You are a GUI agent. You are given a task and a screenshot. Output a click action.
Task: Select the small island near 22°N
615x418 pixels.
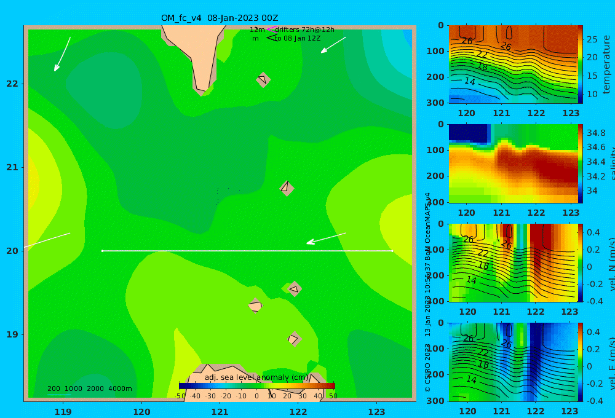[x=263, y=79]
